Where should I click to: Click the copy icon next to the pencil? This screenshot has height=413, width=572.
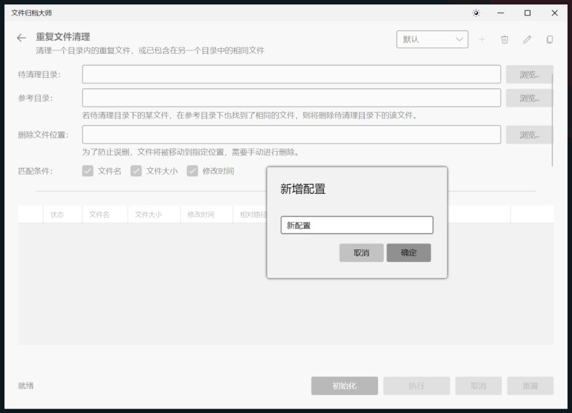click(x=549, y=39)
